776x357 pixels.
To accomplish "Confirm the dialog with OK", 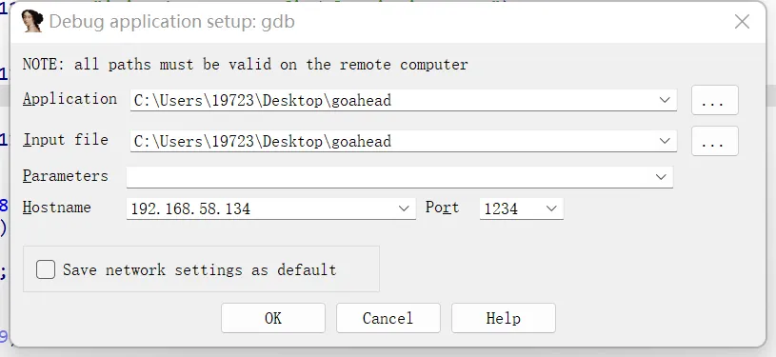I will click(x=273, y=318).
